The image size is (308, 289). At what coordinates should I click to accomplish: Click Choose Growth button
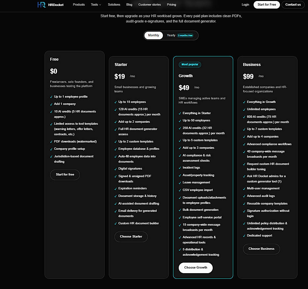tap(196, 268)
